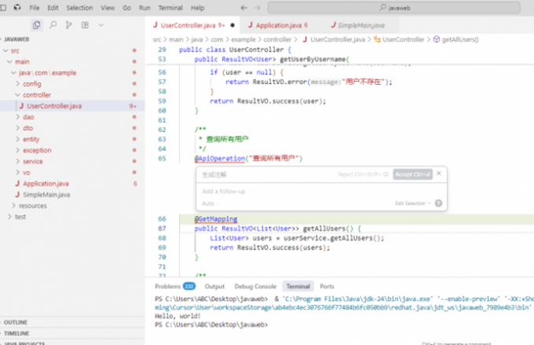
Task: Open the Extensions view icon
Action: tap(85, 25)
